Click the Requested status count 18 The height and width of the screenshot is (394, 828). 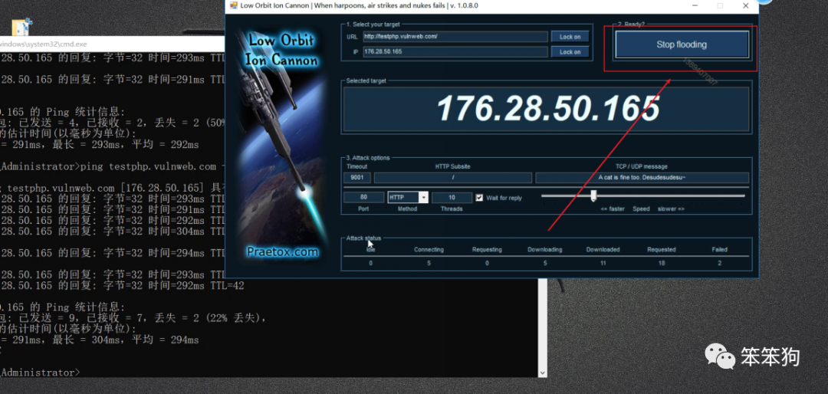coord(661,263)
